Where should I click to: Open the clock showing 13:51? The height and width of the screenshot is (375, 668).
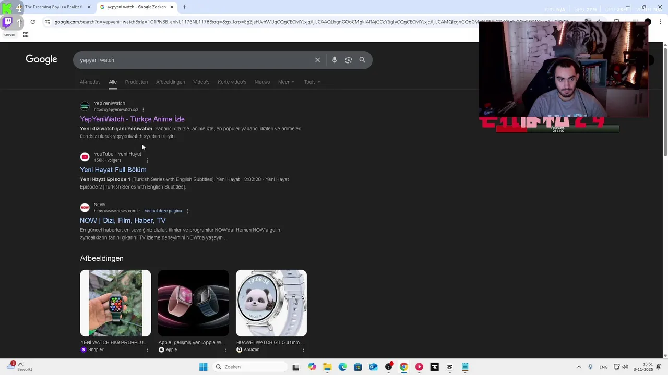coord(643,367)
